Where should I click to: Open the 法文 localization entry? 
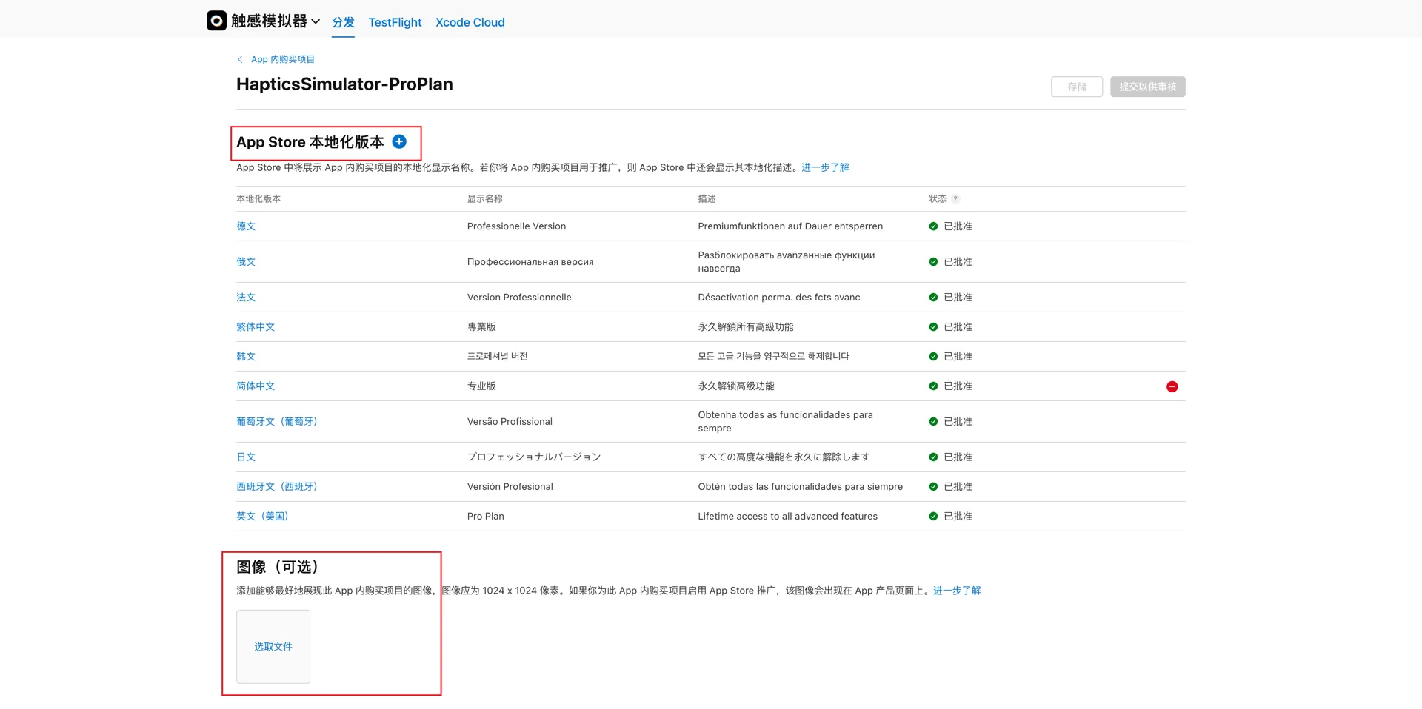click(x=246, y=297)
